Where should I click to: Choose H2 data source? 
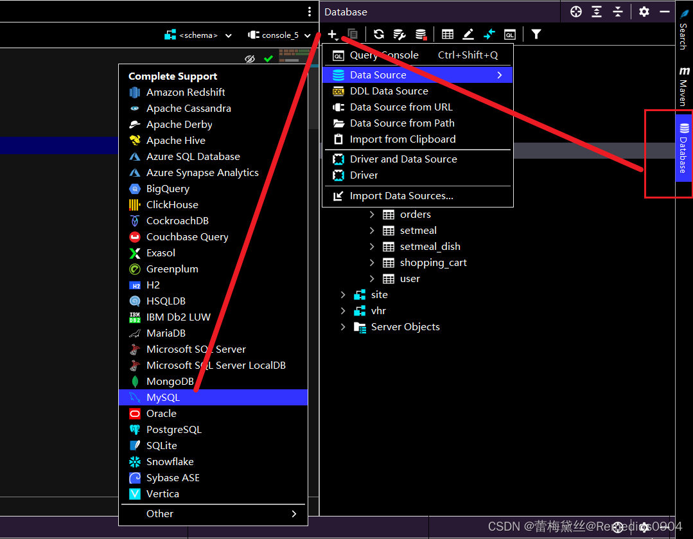pos(213,285)
